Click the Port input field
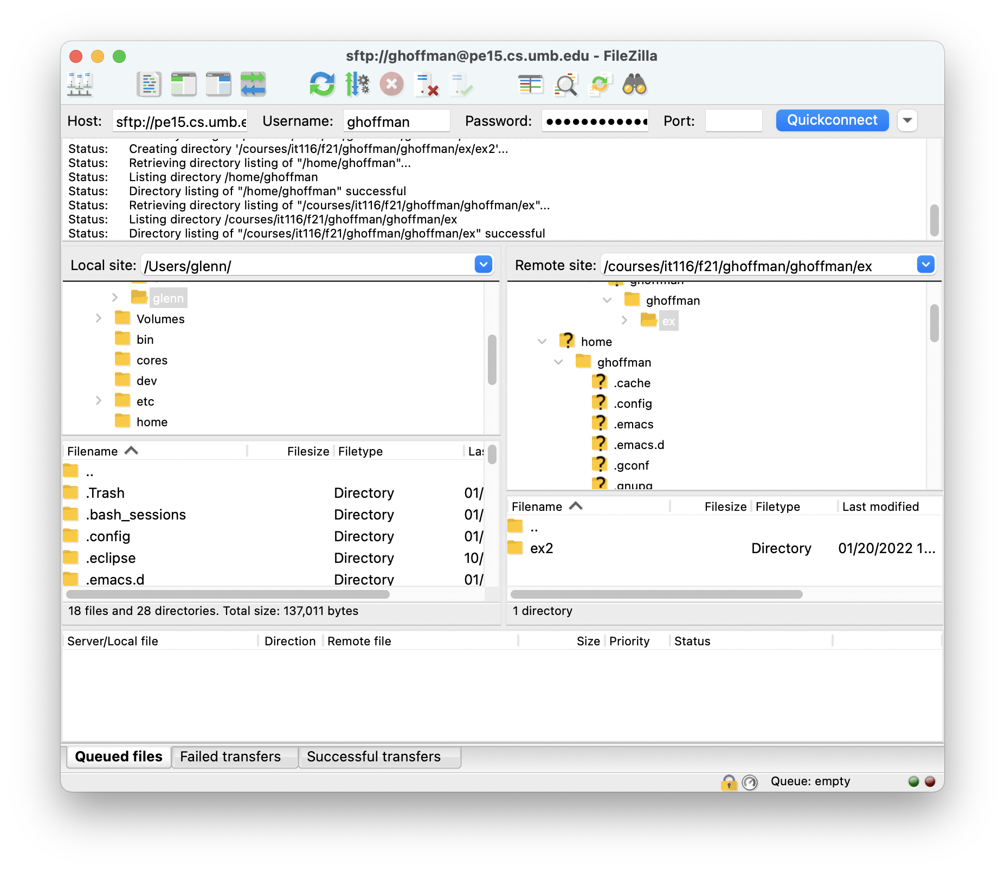This screenshot has height=872, width=1005. pyautogui.click(x=733, y=121)
